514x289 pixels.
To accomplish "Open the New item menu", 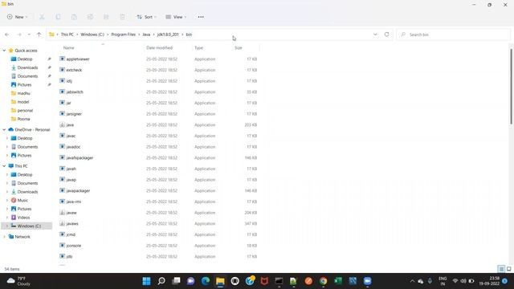I will point(17,17).
